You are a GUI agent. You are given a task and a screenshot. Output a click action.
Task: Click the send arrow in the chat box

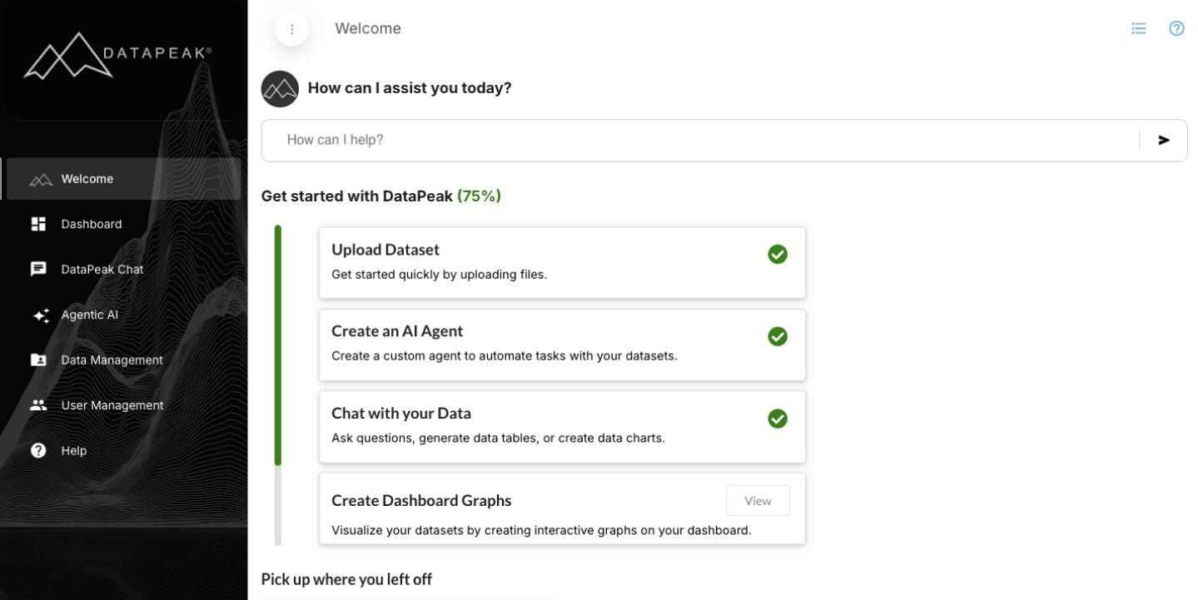pos(1163,140)
